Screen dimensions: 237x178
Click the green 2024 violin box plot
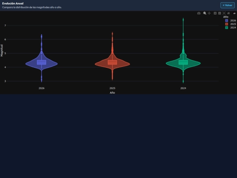pos(183,62)
